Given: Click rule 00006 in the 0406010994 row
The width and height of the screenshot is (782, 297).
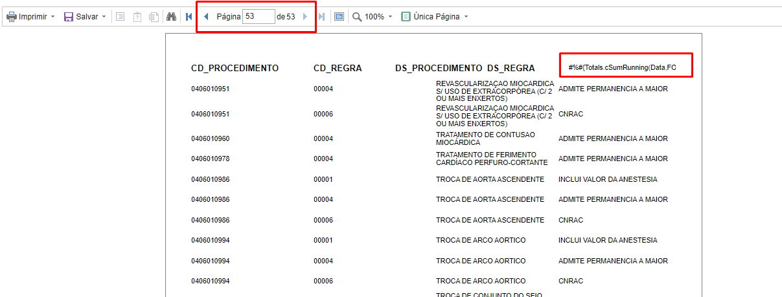Looking at the screenshot, I should (323, 281).
